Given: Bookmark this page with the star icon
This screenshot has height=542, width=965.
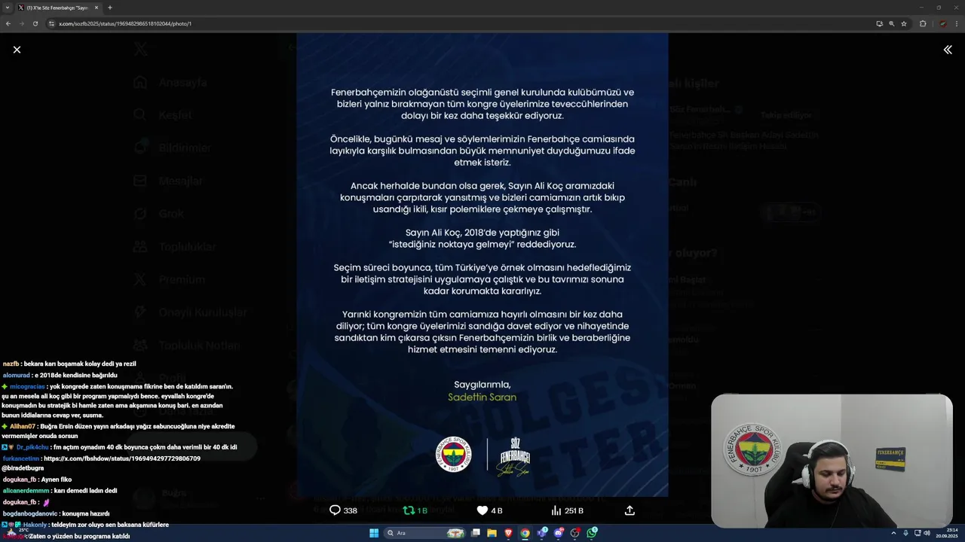Looking at the screenshot, I should [904, 23].
